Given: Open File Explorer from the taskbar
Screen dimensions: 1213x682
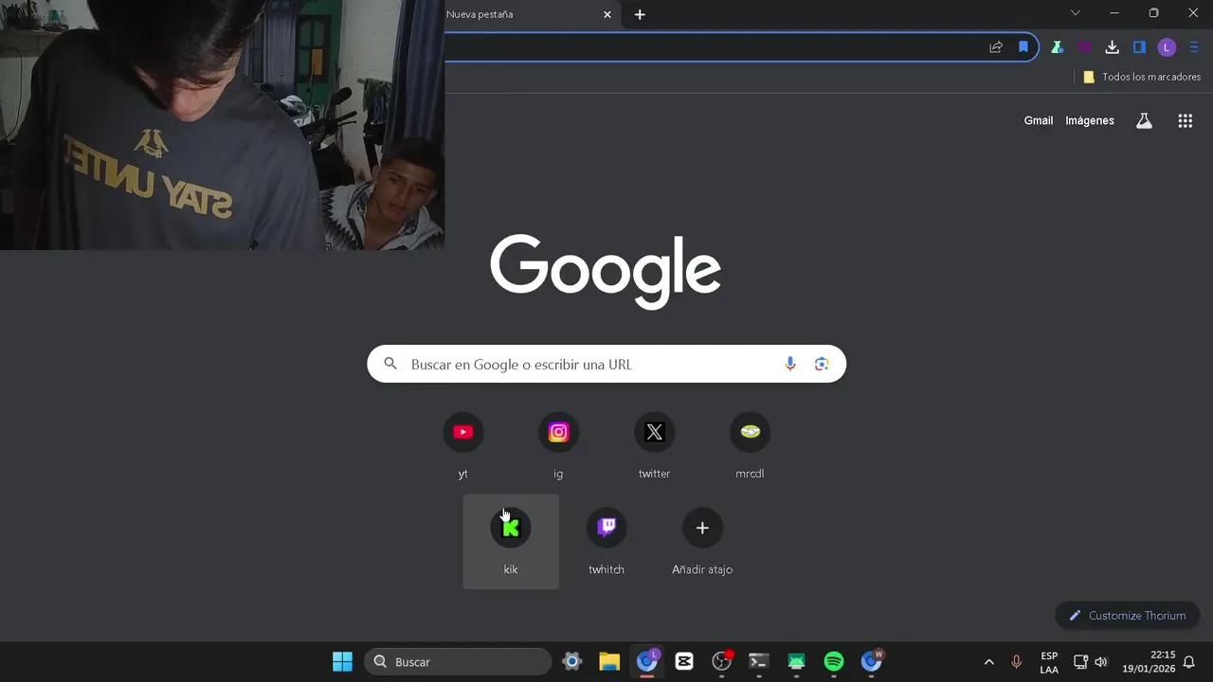Looking at the screenshot, I should 609,662.
